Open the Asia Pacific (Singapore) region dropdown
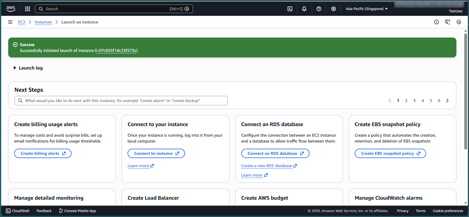Viewport: 469px width, 217px height. click(366, 9)
